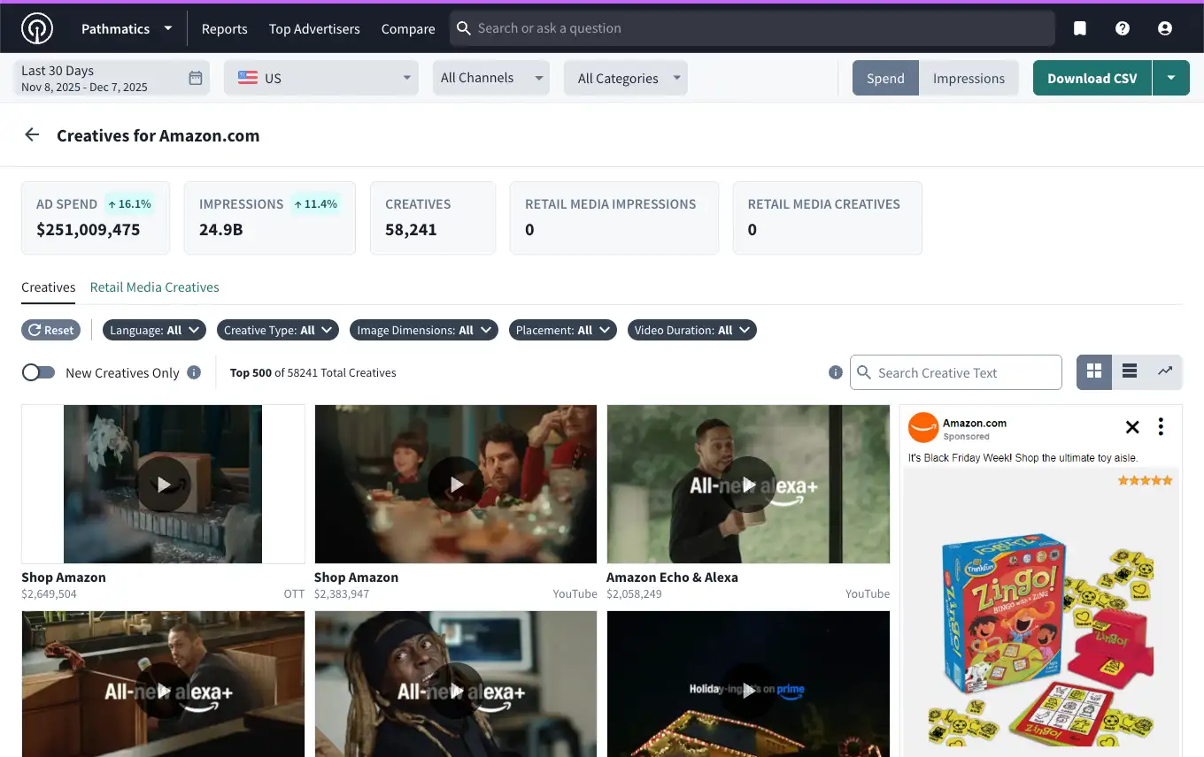Switch to trend chart view
Viewport: 1204px width, 757px height.
(1165, 372)
